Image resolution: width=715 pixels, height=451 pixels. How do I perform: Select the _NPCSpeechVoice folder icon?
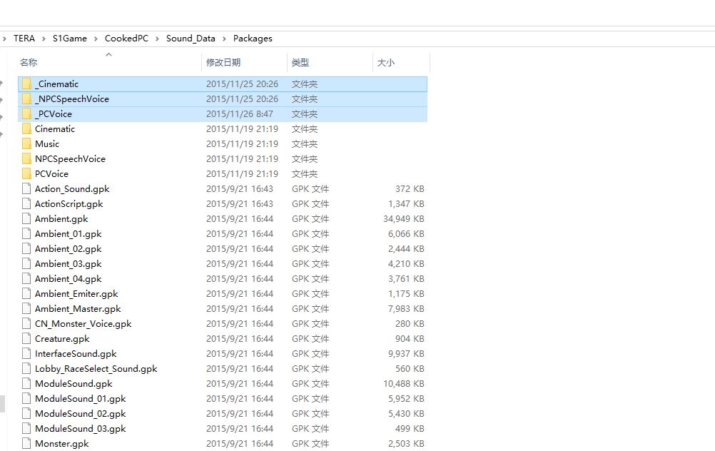coord(26,99)
